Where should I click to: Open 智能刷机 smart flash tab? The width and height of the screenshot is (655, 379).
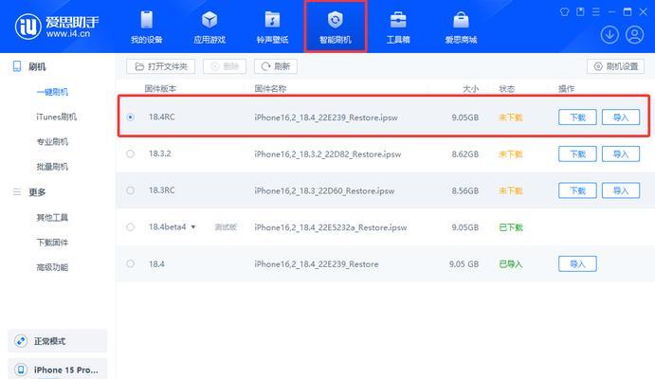pyautogui.click(x=336, y=27)
